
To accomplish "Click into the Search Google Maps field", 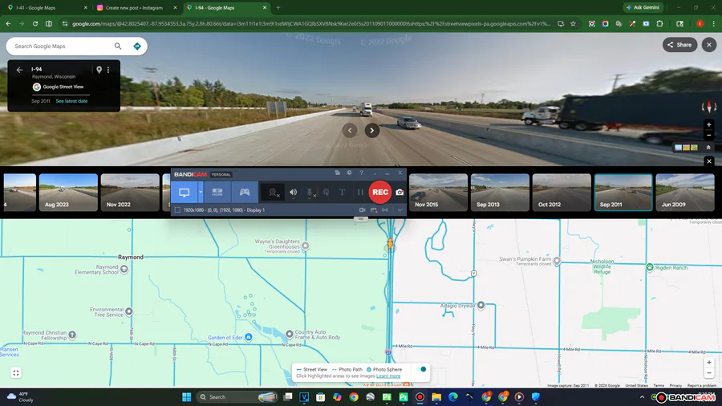I will (x=62, y=46).
